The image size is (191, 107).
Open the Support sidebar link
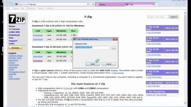(13, 41)
